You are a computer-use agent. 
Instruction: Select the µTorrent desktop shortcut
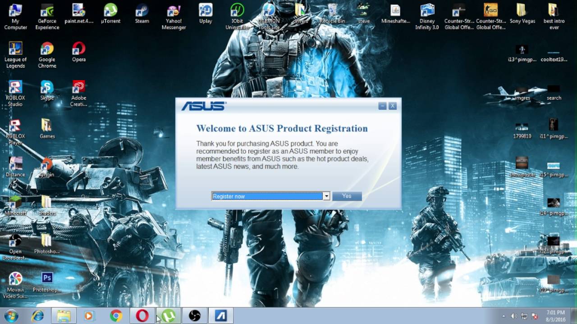(x=110, y=13)
